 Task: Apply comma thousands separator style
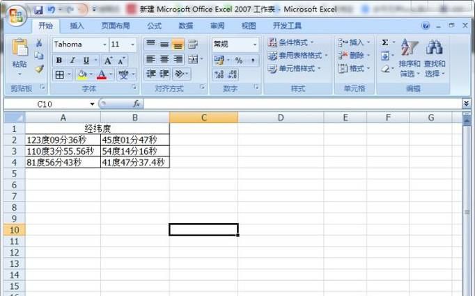coord(253,60)
